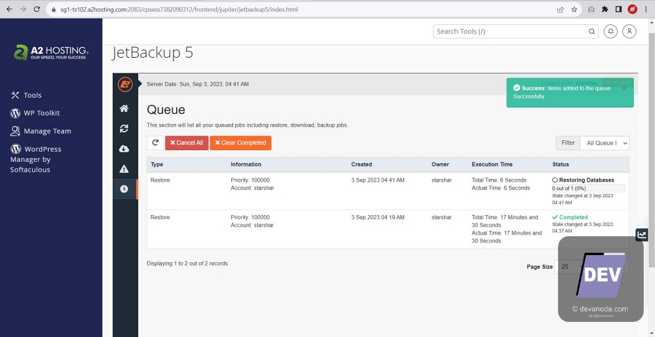
Task: Click the Restoring Databases status
Action: (583, 180)
